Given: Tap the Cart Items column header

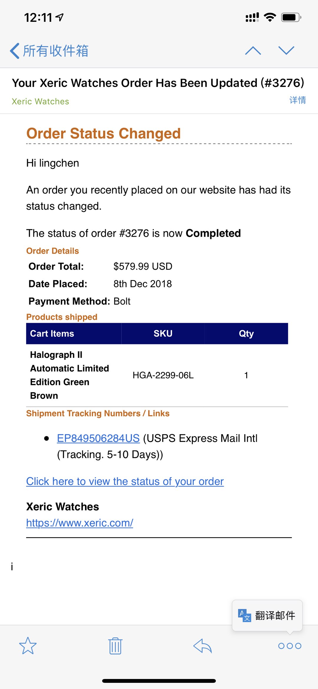Looking at the screenshot, I should 52,333.
